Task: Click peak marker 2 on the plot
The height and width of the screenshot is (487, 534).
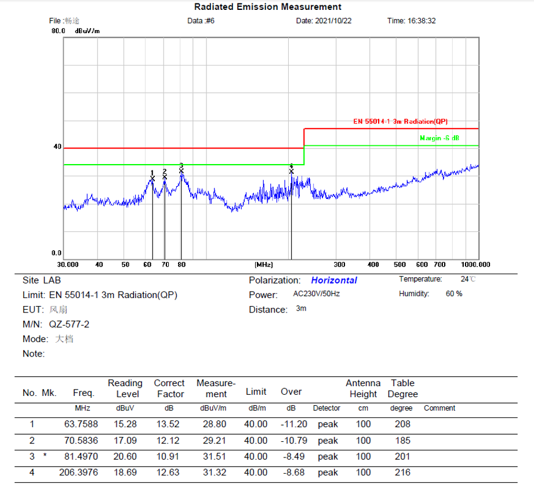Action: [165, 177]
